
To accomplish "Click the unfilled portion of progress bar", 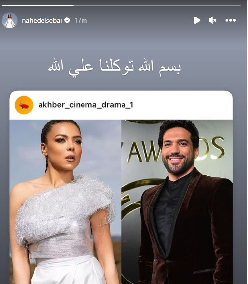I will [157, 6].
